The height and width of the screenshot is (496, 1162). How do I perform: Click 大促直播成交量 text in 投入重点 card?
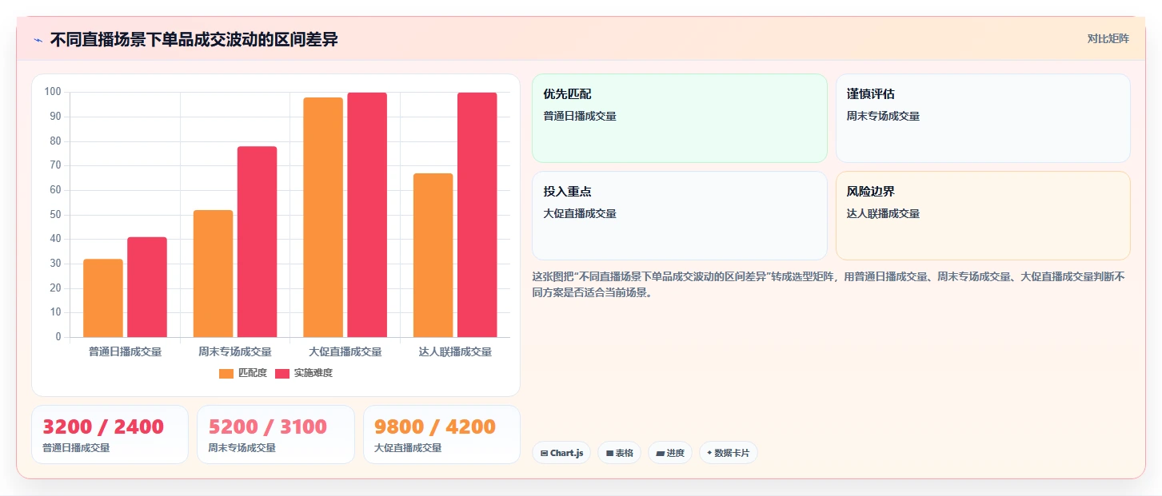pos(580,213)
